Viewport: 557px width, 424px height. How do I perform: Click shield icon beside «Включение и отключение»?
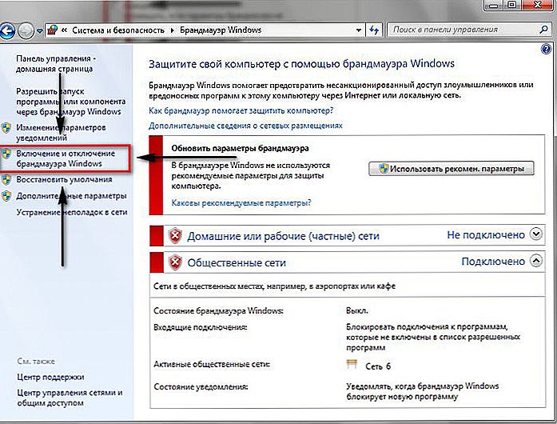(6, 154)
